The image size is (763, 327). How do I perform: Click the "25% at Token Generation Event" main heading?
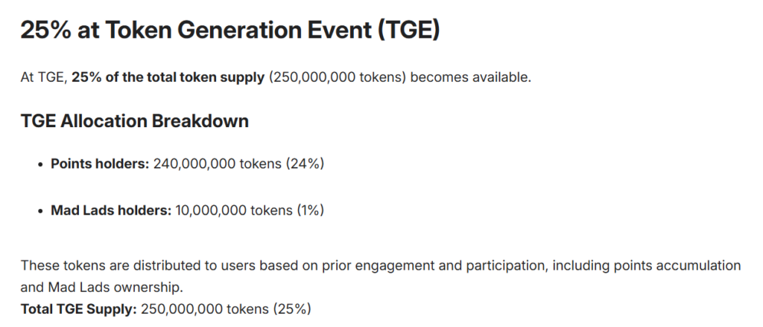click(194, 32)
